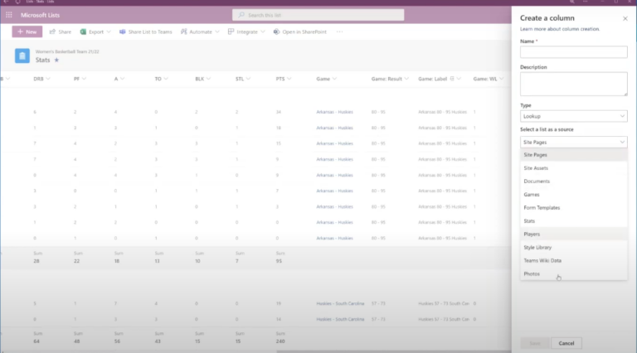The image size is (637, 353).
Task: Click the DRB sum value 28
Action: (36, 261)
